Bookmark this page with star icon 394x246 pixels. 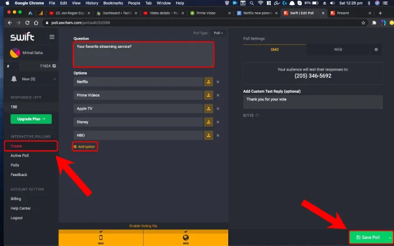coord(363,23)
